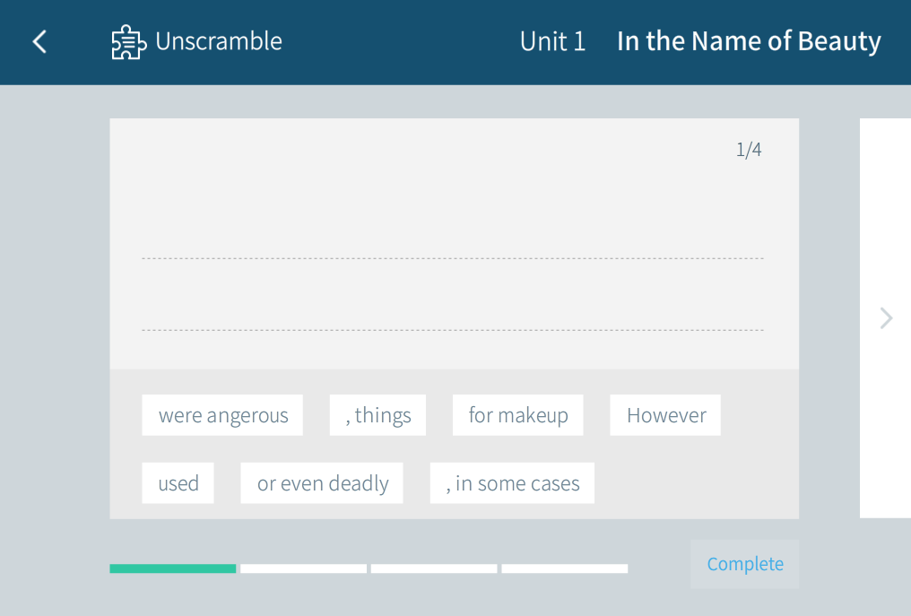The height and width of the screenshot is (616, 911).
Task: Open the next card panel on right
Action: [x=886, y=224]
